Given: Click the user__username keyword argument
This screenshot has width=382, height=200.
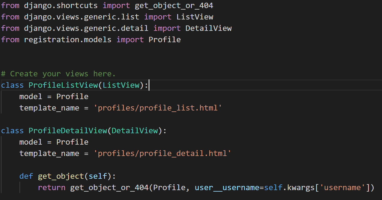Looking at the screenshot, I should [227, 188].
